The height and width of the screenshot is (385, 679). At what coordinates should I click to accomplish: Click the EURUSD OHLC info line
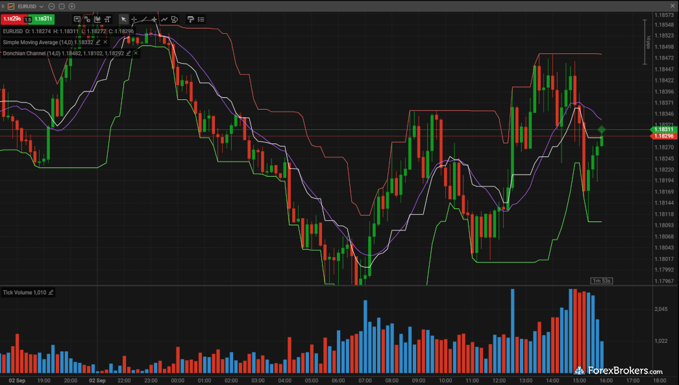68,31
